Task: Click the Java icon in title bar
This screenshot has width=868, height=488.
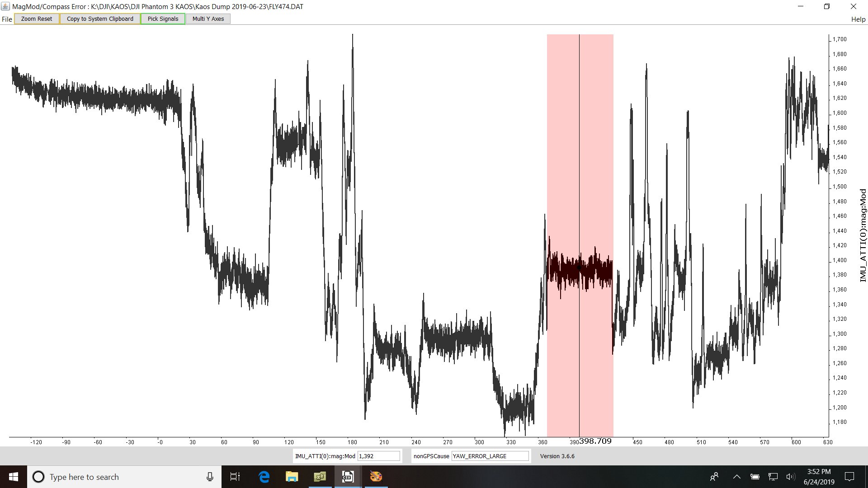Action: pos(5,6)
